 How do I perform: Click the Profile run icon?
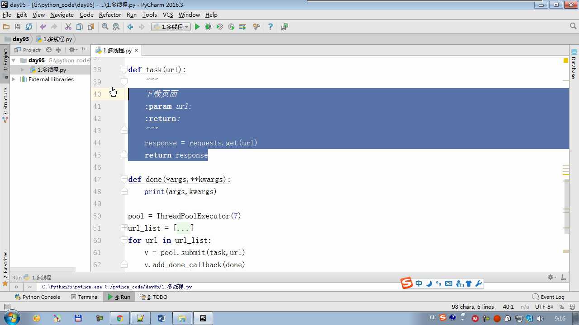[x=231, y=27]
